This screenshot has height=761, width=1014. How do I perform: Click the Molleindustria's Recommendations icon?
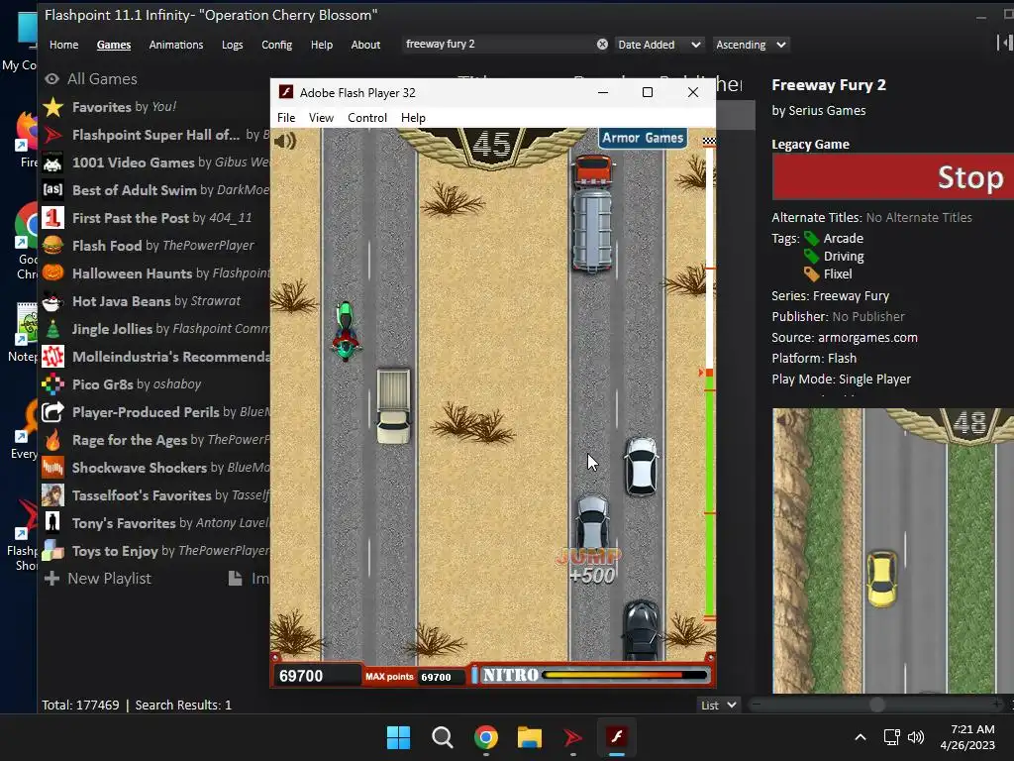coord(53,357)
